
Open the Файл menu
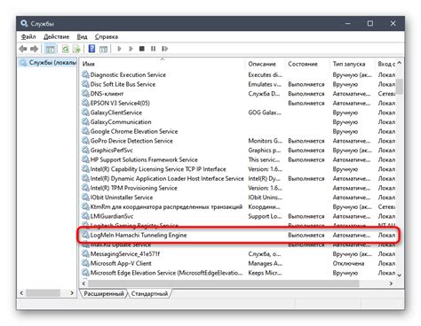[28, 37]
